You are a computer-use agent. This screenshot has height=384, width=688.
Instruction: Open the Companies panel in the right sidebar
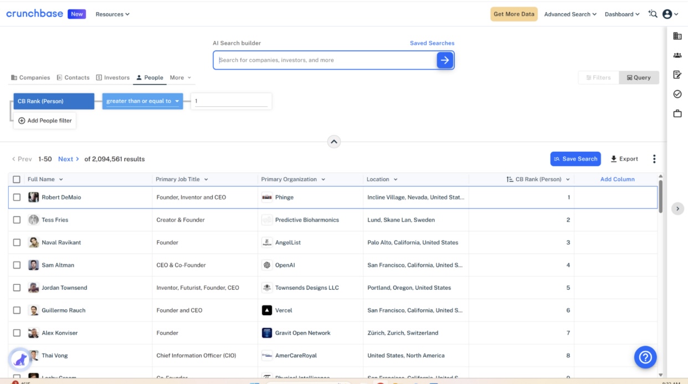coord(677,35)
